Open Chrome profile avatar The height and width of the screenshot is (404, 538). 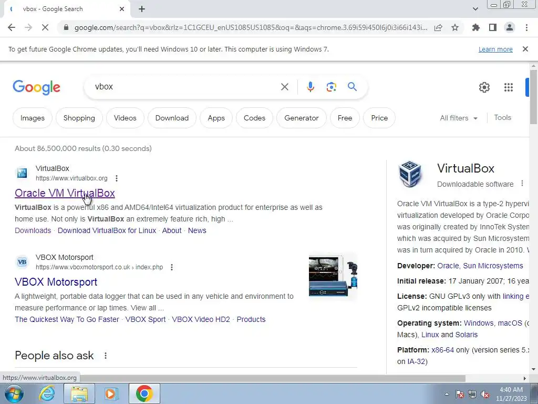pyautogui.click(x=510, y=27)
